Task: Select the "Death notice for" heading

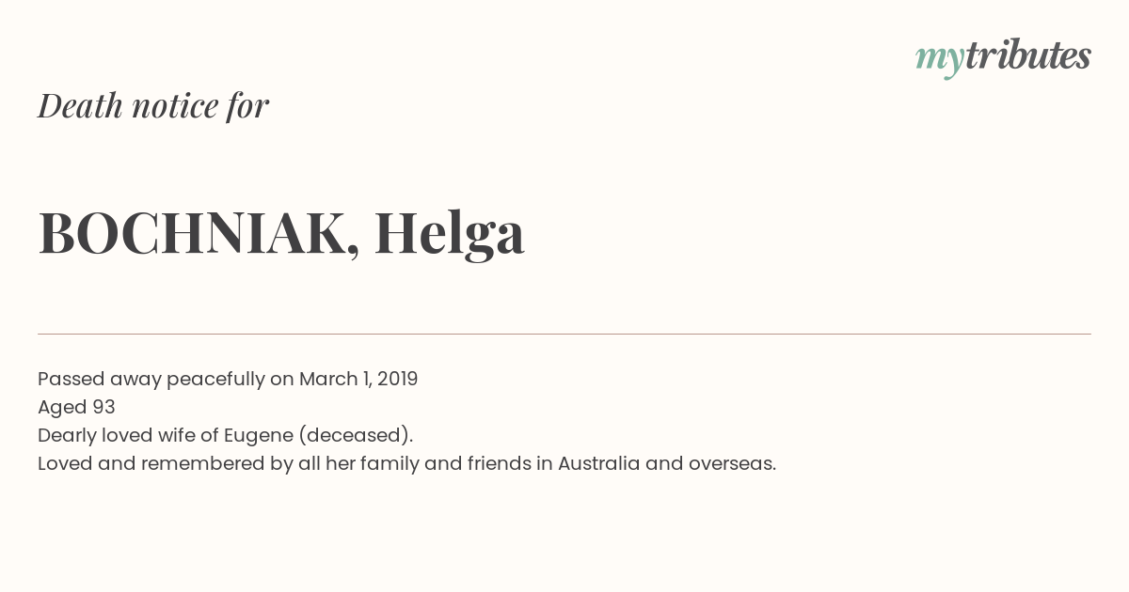Action: coord(153,105)
